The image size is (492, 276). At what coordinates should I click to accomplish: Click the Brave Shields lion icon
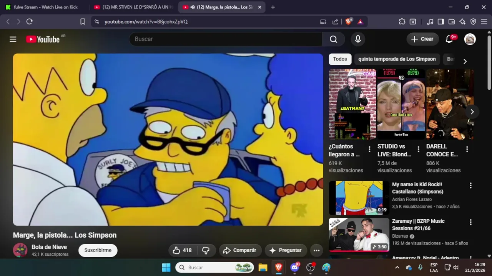tap(349, 21)
